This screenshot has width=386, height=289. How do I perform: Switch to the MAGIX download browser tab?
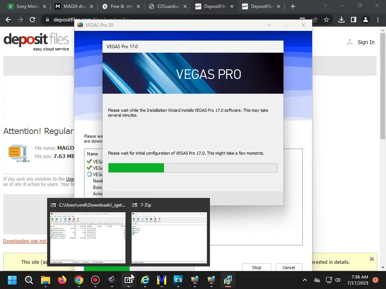point(71,6)
